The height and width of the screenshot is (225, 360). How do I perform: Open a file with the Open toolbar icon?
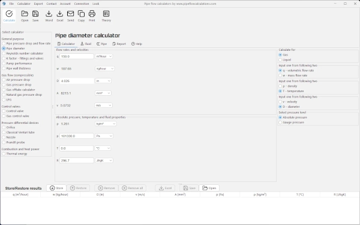click(x=25, y=16)
